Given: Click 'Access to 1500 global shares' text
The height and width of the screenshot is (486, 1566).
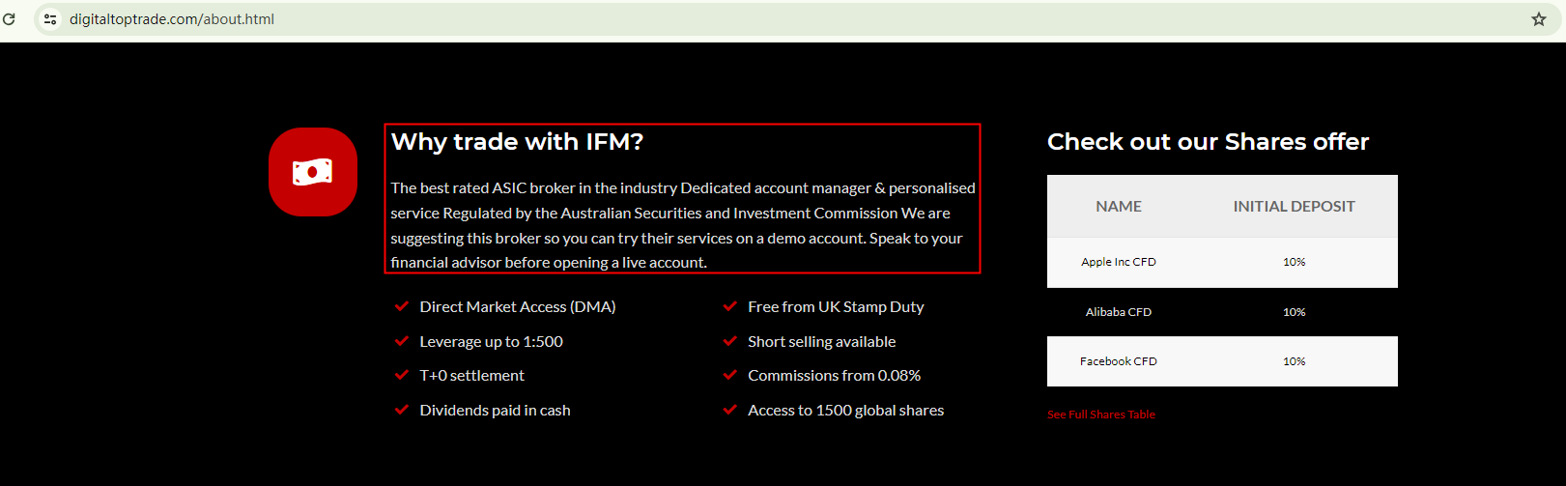Looking at the screenshot, I should pos(846,410).
